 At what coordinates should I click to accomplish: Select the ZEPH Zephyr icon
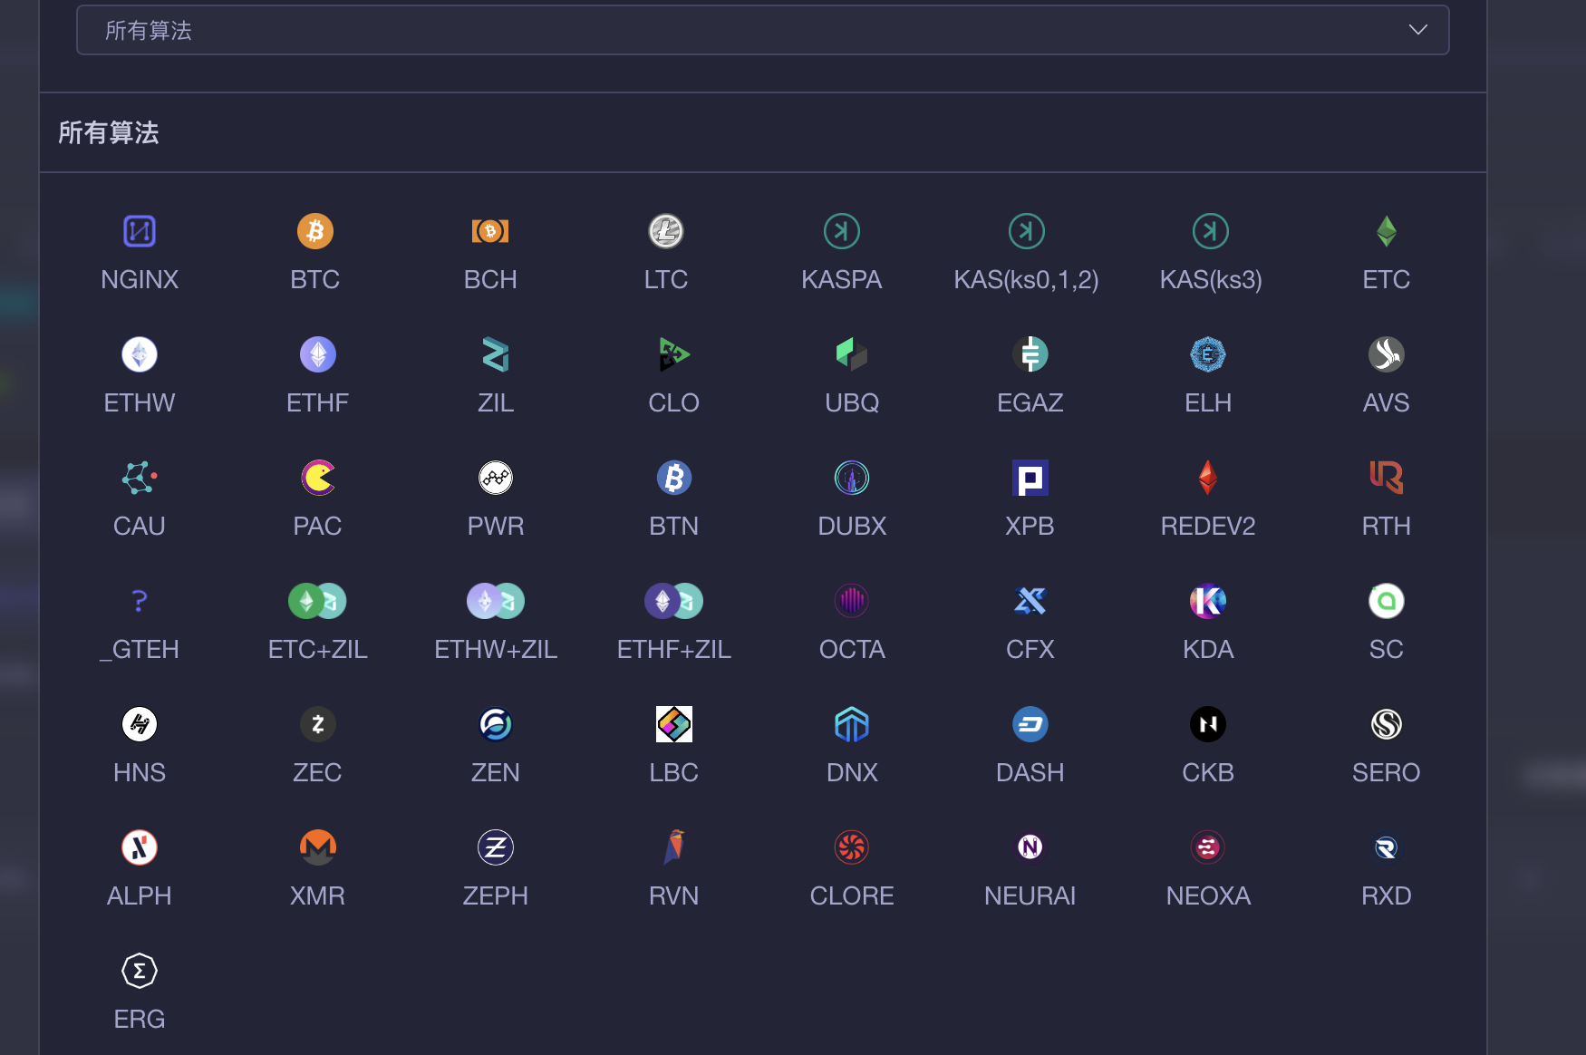(x=496, y=847)
